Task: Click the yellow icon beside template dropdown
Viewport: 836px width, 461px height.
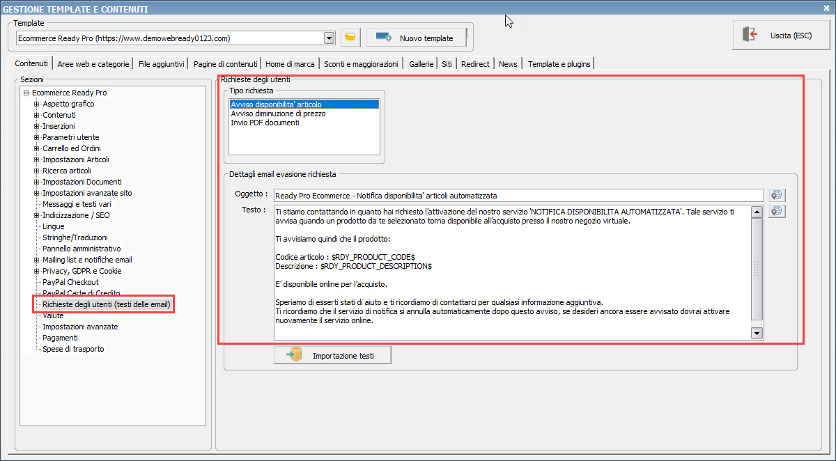Action: [x=350, y=38]
